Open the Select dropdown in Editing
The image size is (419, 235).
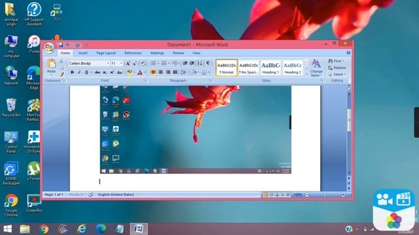(337, 74)
